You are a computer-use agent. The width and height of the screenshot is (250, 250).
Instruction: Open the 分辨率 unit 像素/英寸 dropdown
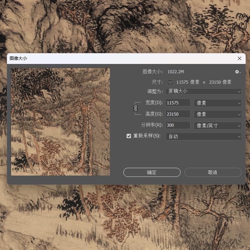click(x=218, y=126)
